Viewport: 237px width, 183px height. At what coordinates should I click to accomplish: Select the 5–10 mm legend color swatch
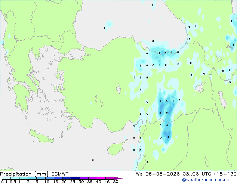[41, 178]
